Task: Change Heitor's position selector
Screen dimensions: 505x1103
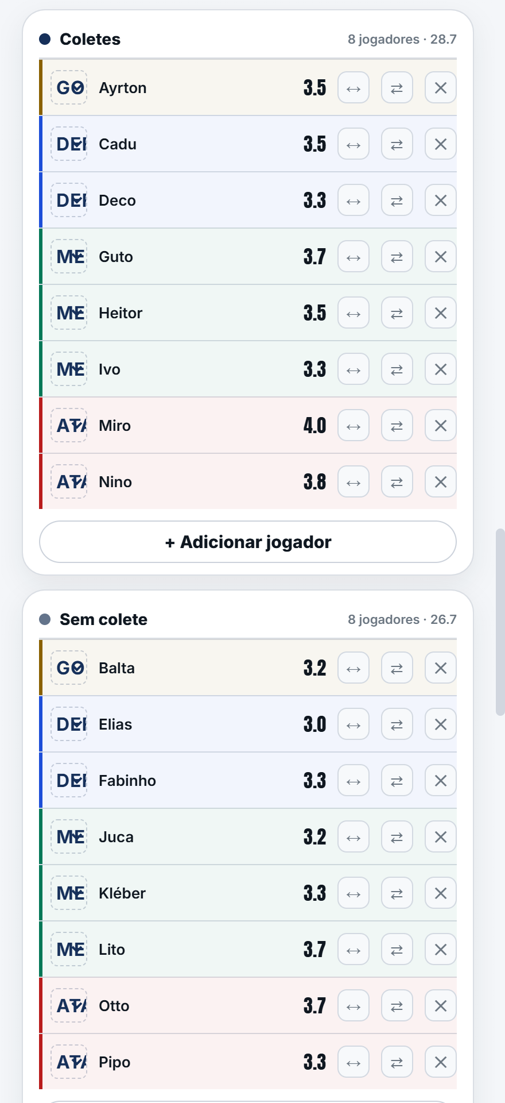Action: pyautogui.click(x=69, y=313)
